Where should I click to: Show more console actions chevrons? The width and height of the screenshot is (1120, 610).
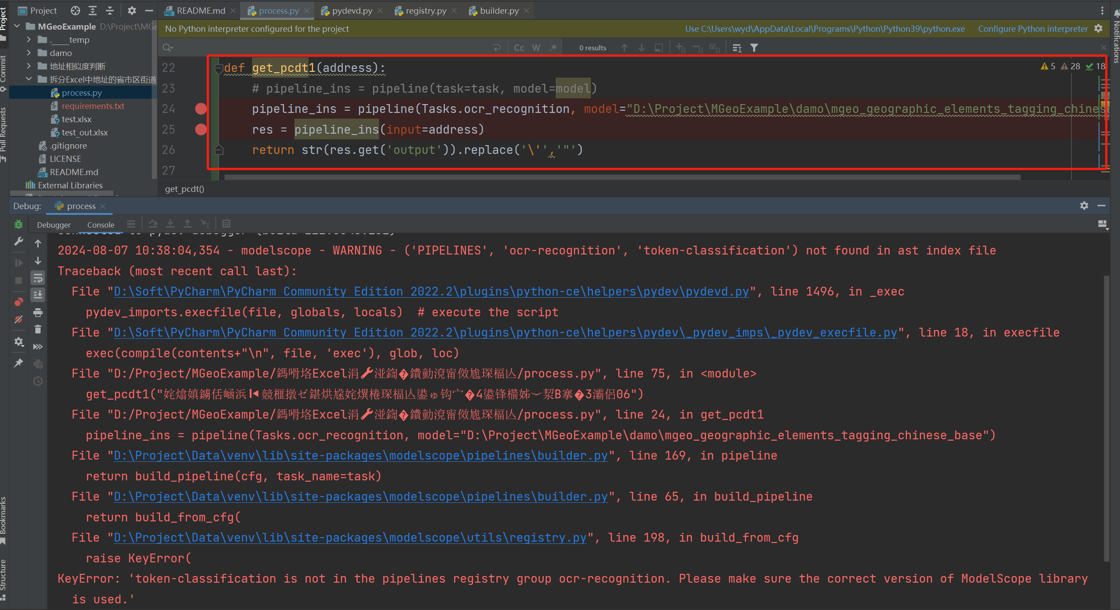38,347
